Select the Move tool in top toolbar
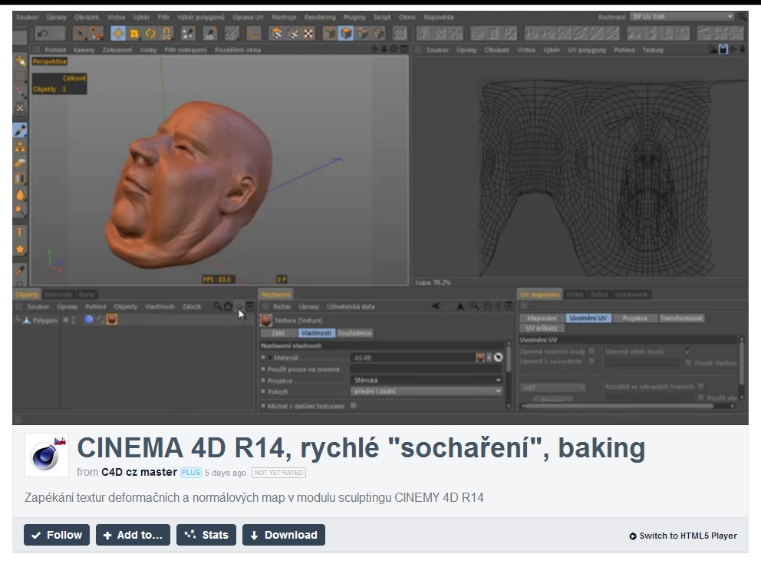The width and height of the screenshot is (761, 564). pos(117,34)
